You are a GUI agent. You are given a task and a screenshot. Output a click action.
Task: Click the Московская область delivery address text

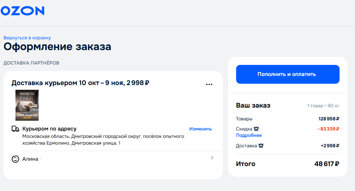pyautogui.click(x=103, y=140)
